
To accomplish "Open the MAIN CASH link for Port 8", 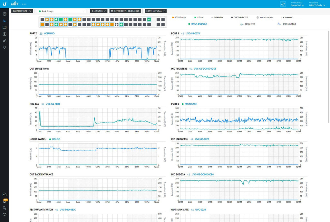I will point(191,104).
